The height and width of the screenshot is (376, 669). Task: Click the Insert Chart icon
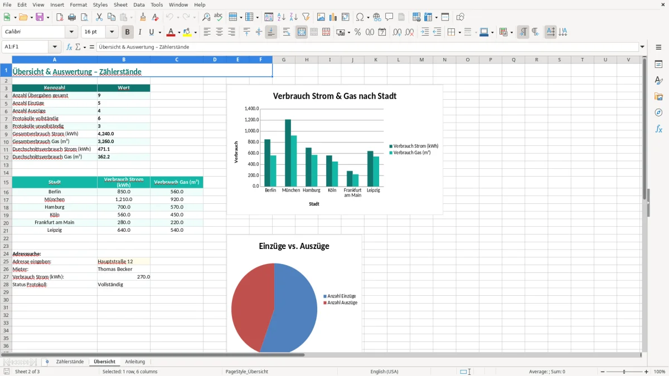click(333, 17)
